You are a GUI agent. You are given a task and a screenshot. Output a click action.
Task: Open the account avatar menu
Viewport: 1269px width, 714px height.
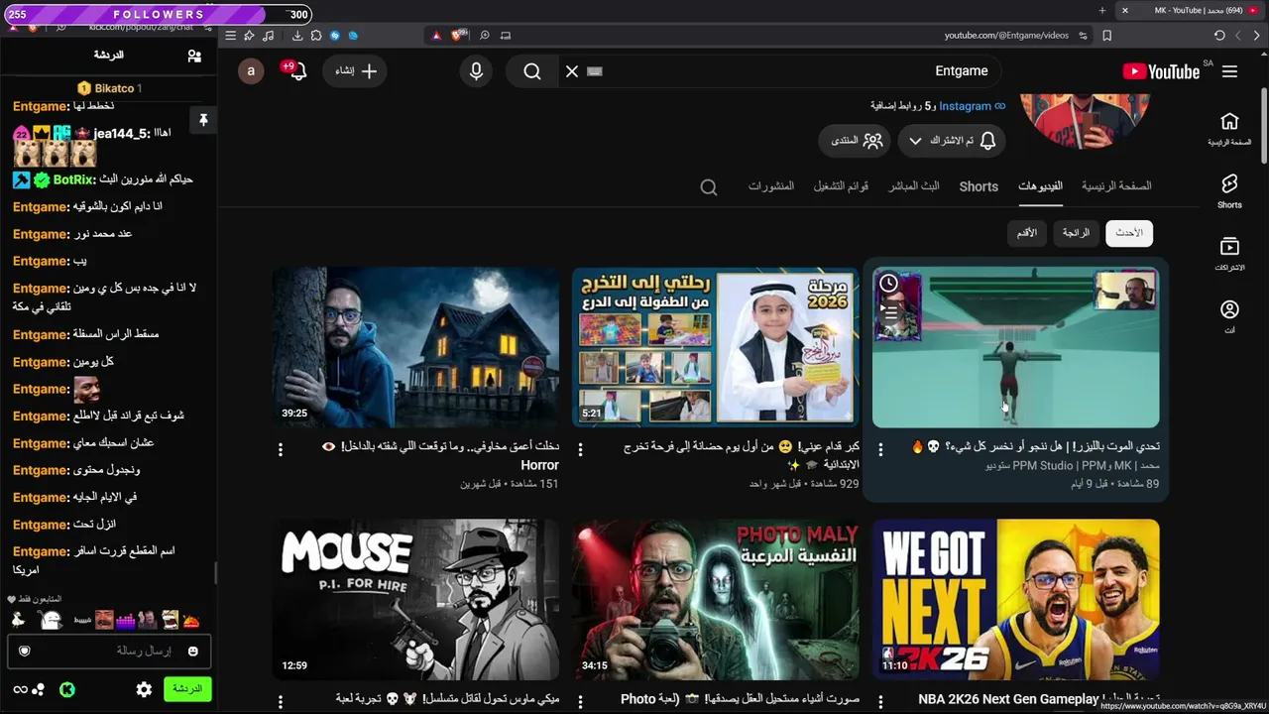[251, 71]
